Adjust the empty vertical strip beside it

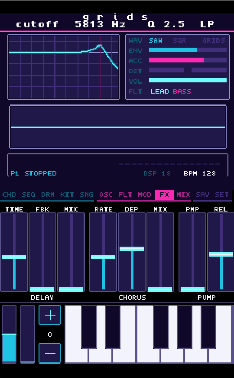pyautogui.click(x=28, y=334)
